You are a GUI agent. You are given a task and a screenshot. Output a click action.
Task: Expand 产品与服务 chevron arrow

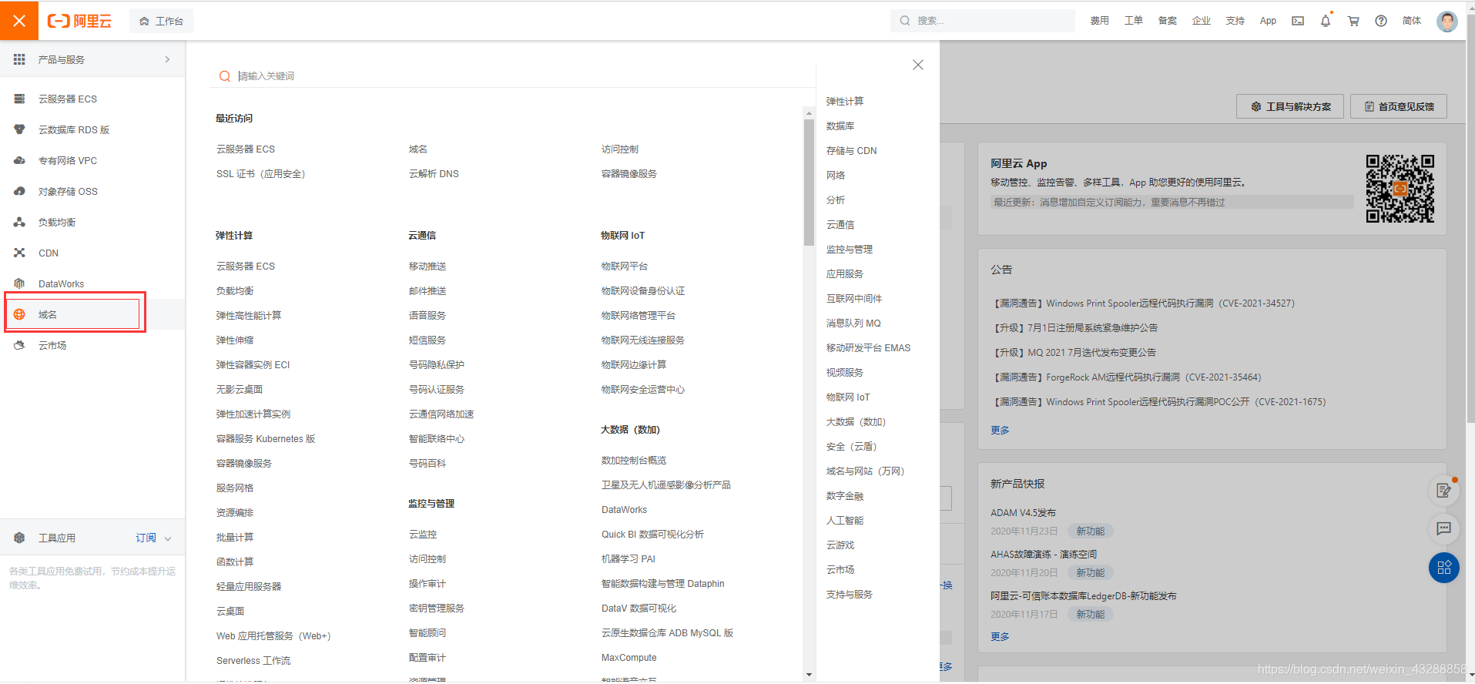coord(167,59)
